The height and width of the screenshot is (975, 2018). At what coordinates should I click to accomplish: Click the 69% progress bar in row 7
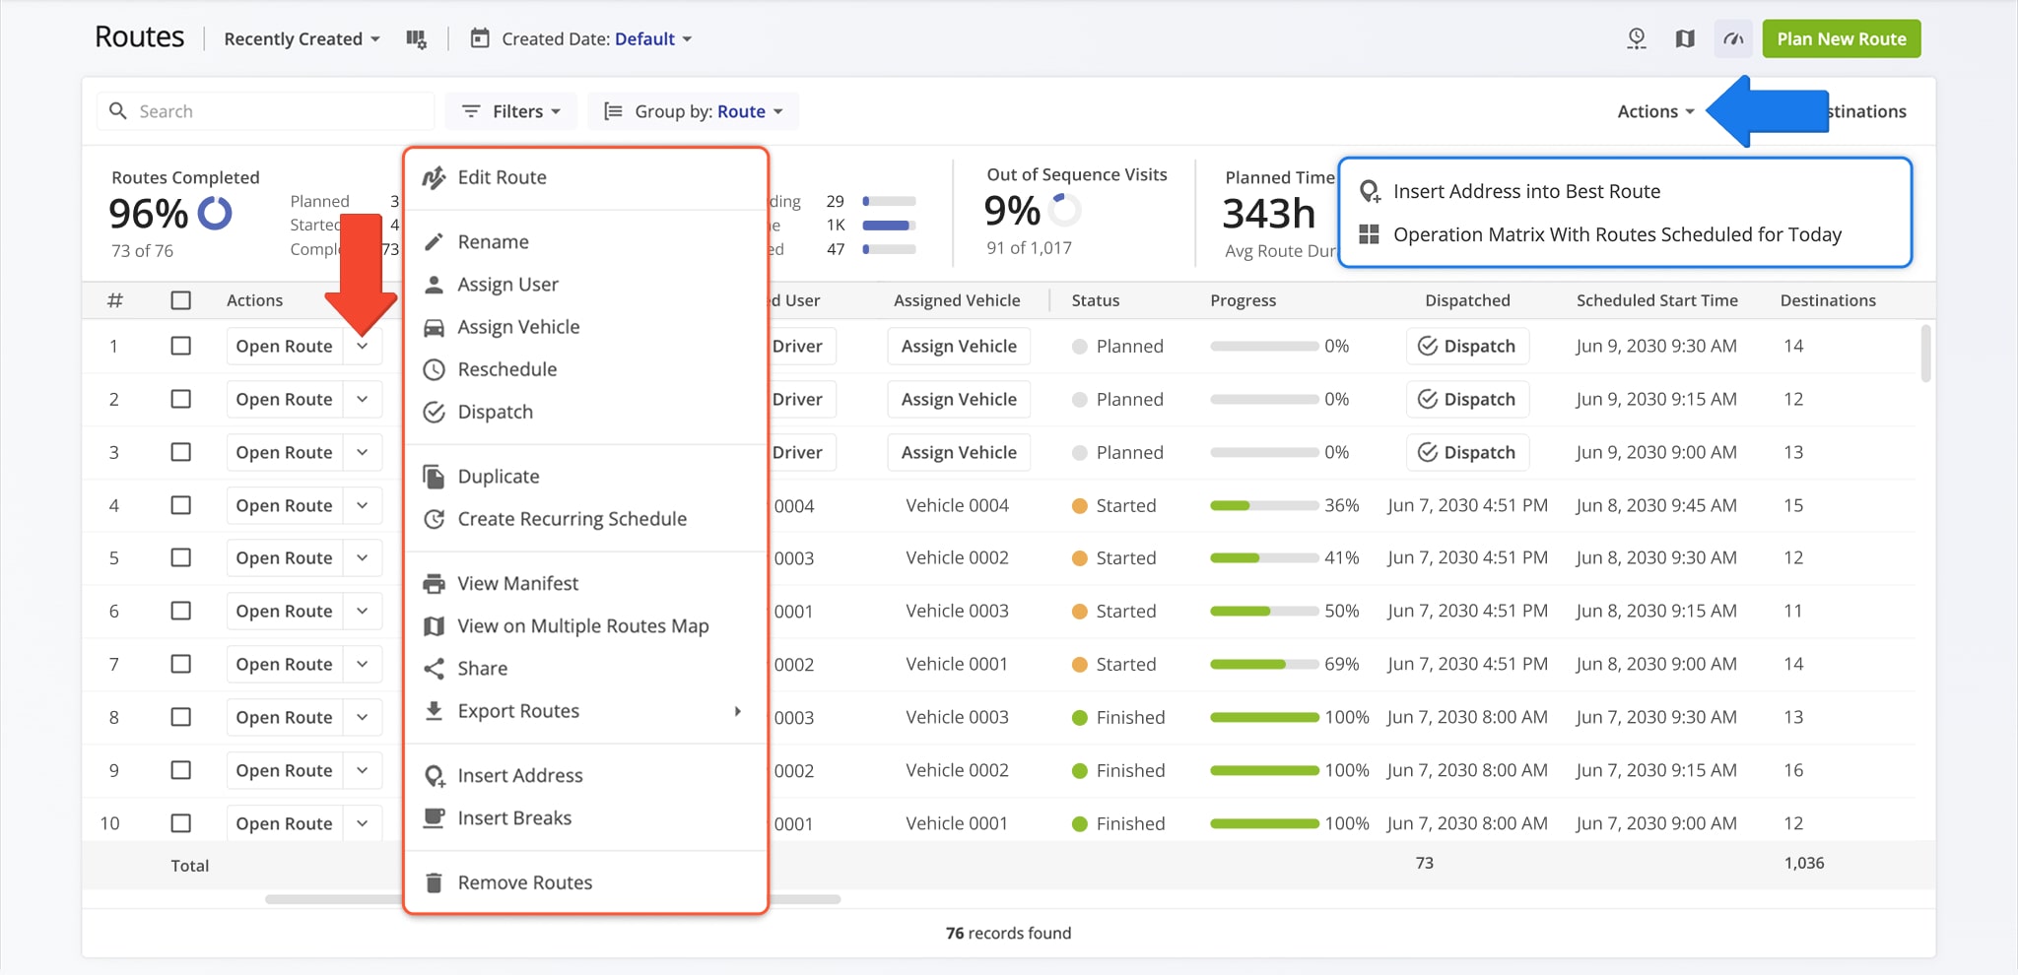(x=1264, y=665)
